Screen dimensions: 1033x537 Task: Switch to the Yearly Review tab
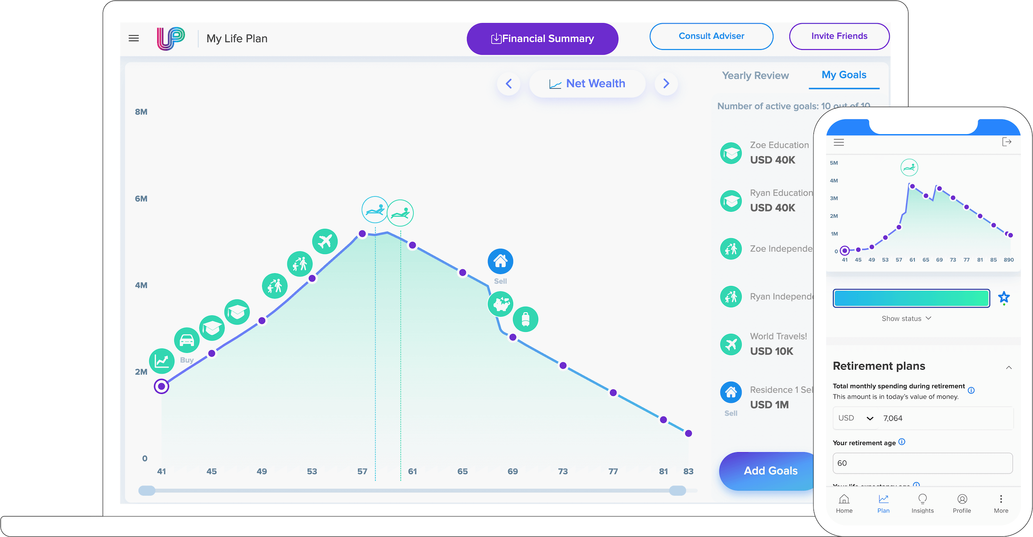[755, 76]
